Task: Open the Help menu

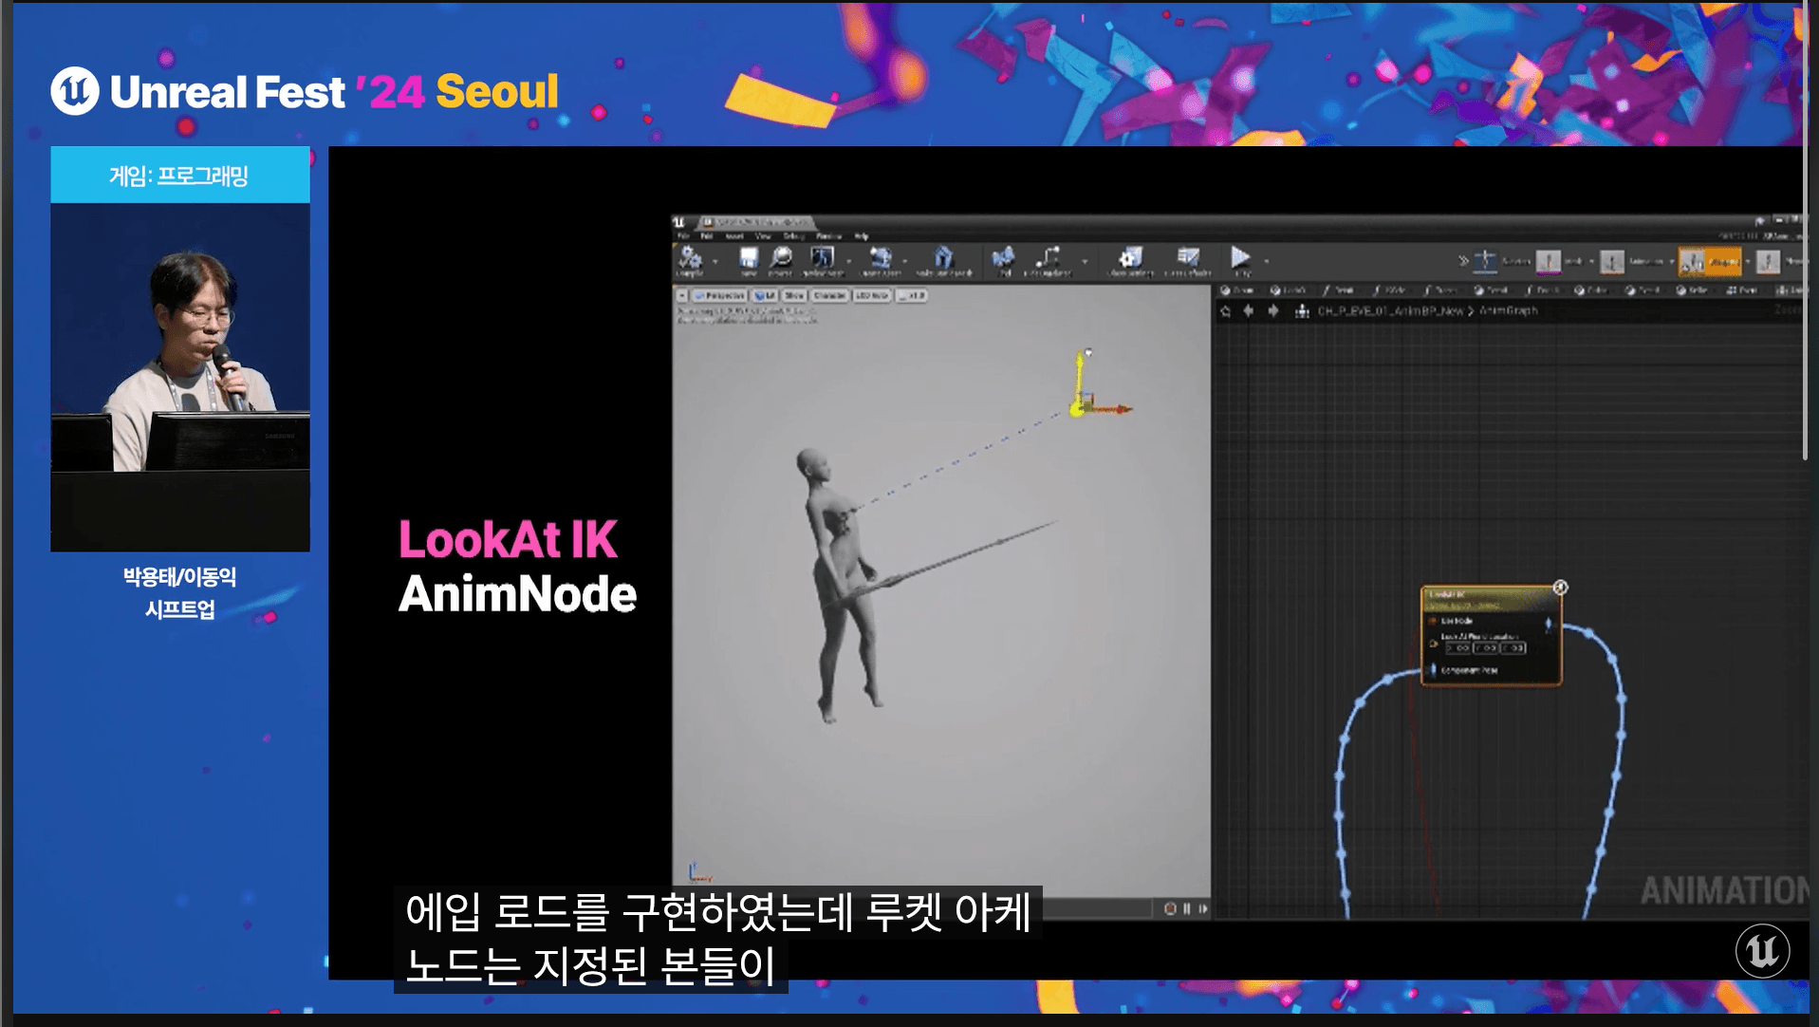Action: click(861, 236)
